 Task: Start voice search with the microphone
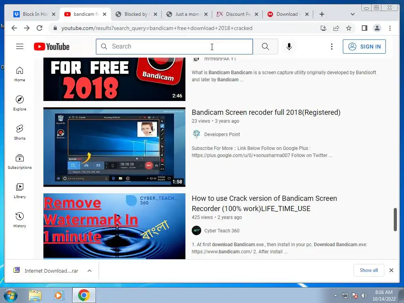click(x=289, y=47)
